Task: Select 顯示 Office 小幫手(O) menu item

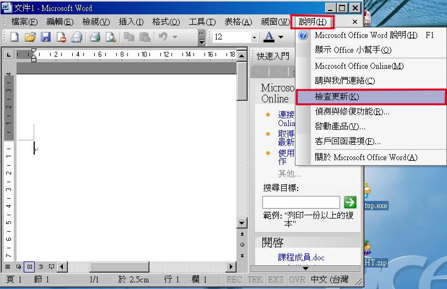Action: [x=371, y=50]
